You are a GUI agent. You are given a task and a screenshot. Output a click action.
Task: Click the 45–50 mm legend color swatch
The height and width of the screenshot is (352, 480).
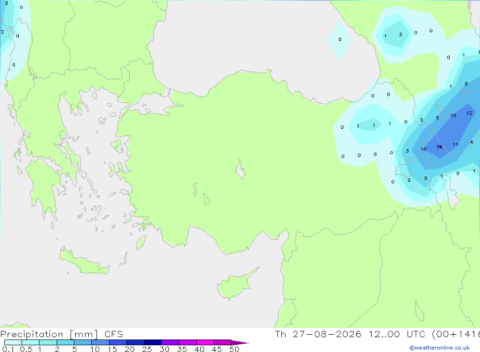[223, 342]
